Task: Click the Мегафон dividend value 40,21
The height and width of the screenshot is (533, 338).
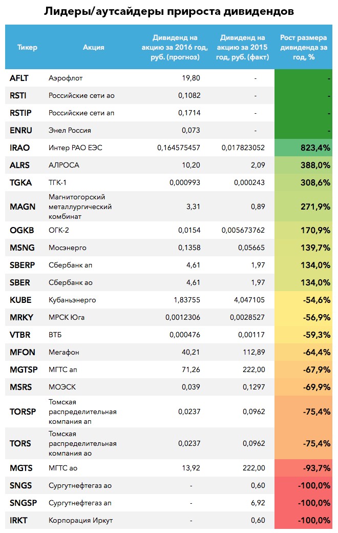Action: tap(191, 352)
